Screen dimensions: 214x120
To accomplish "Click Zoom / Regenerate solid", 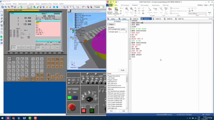I will 178,11.
